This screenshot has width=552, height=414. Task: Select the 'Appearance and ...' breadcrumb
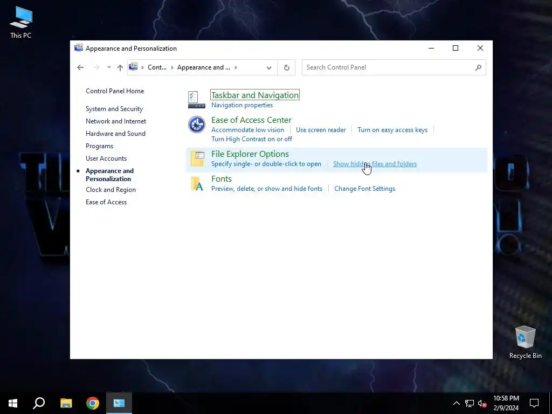pyautogui.click(x=203, y=67)
